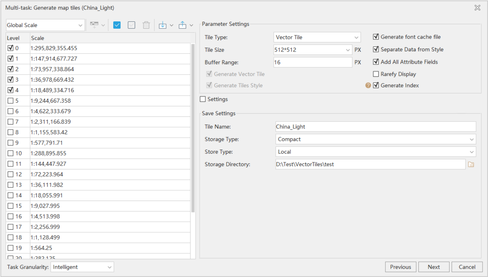
Task: Select scale 1:295,829,355.455 row
Action: click(x=98, y=48)
